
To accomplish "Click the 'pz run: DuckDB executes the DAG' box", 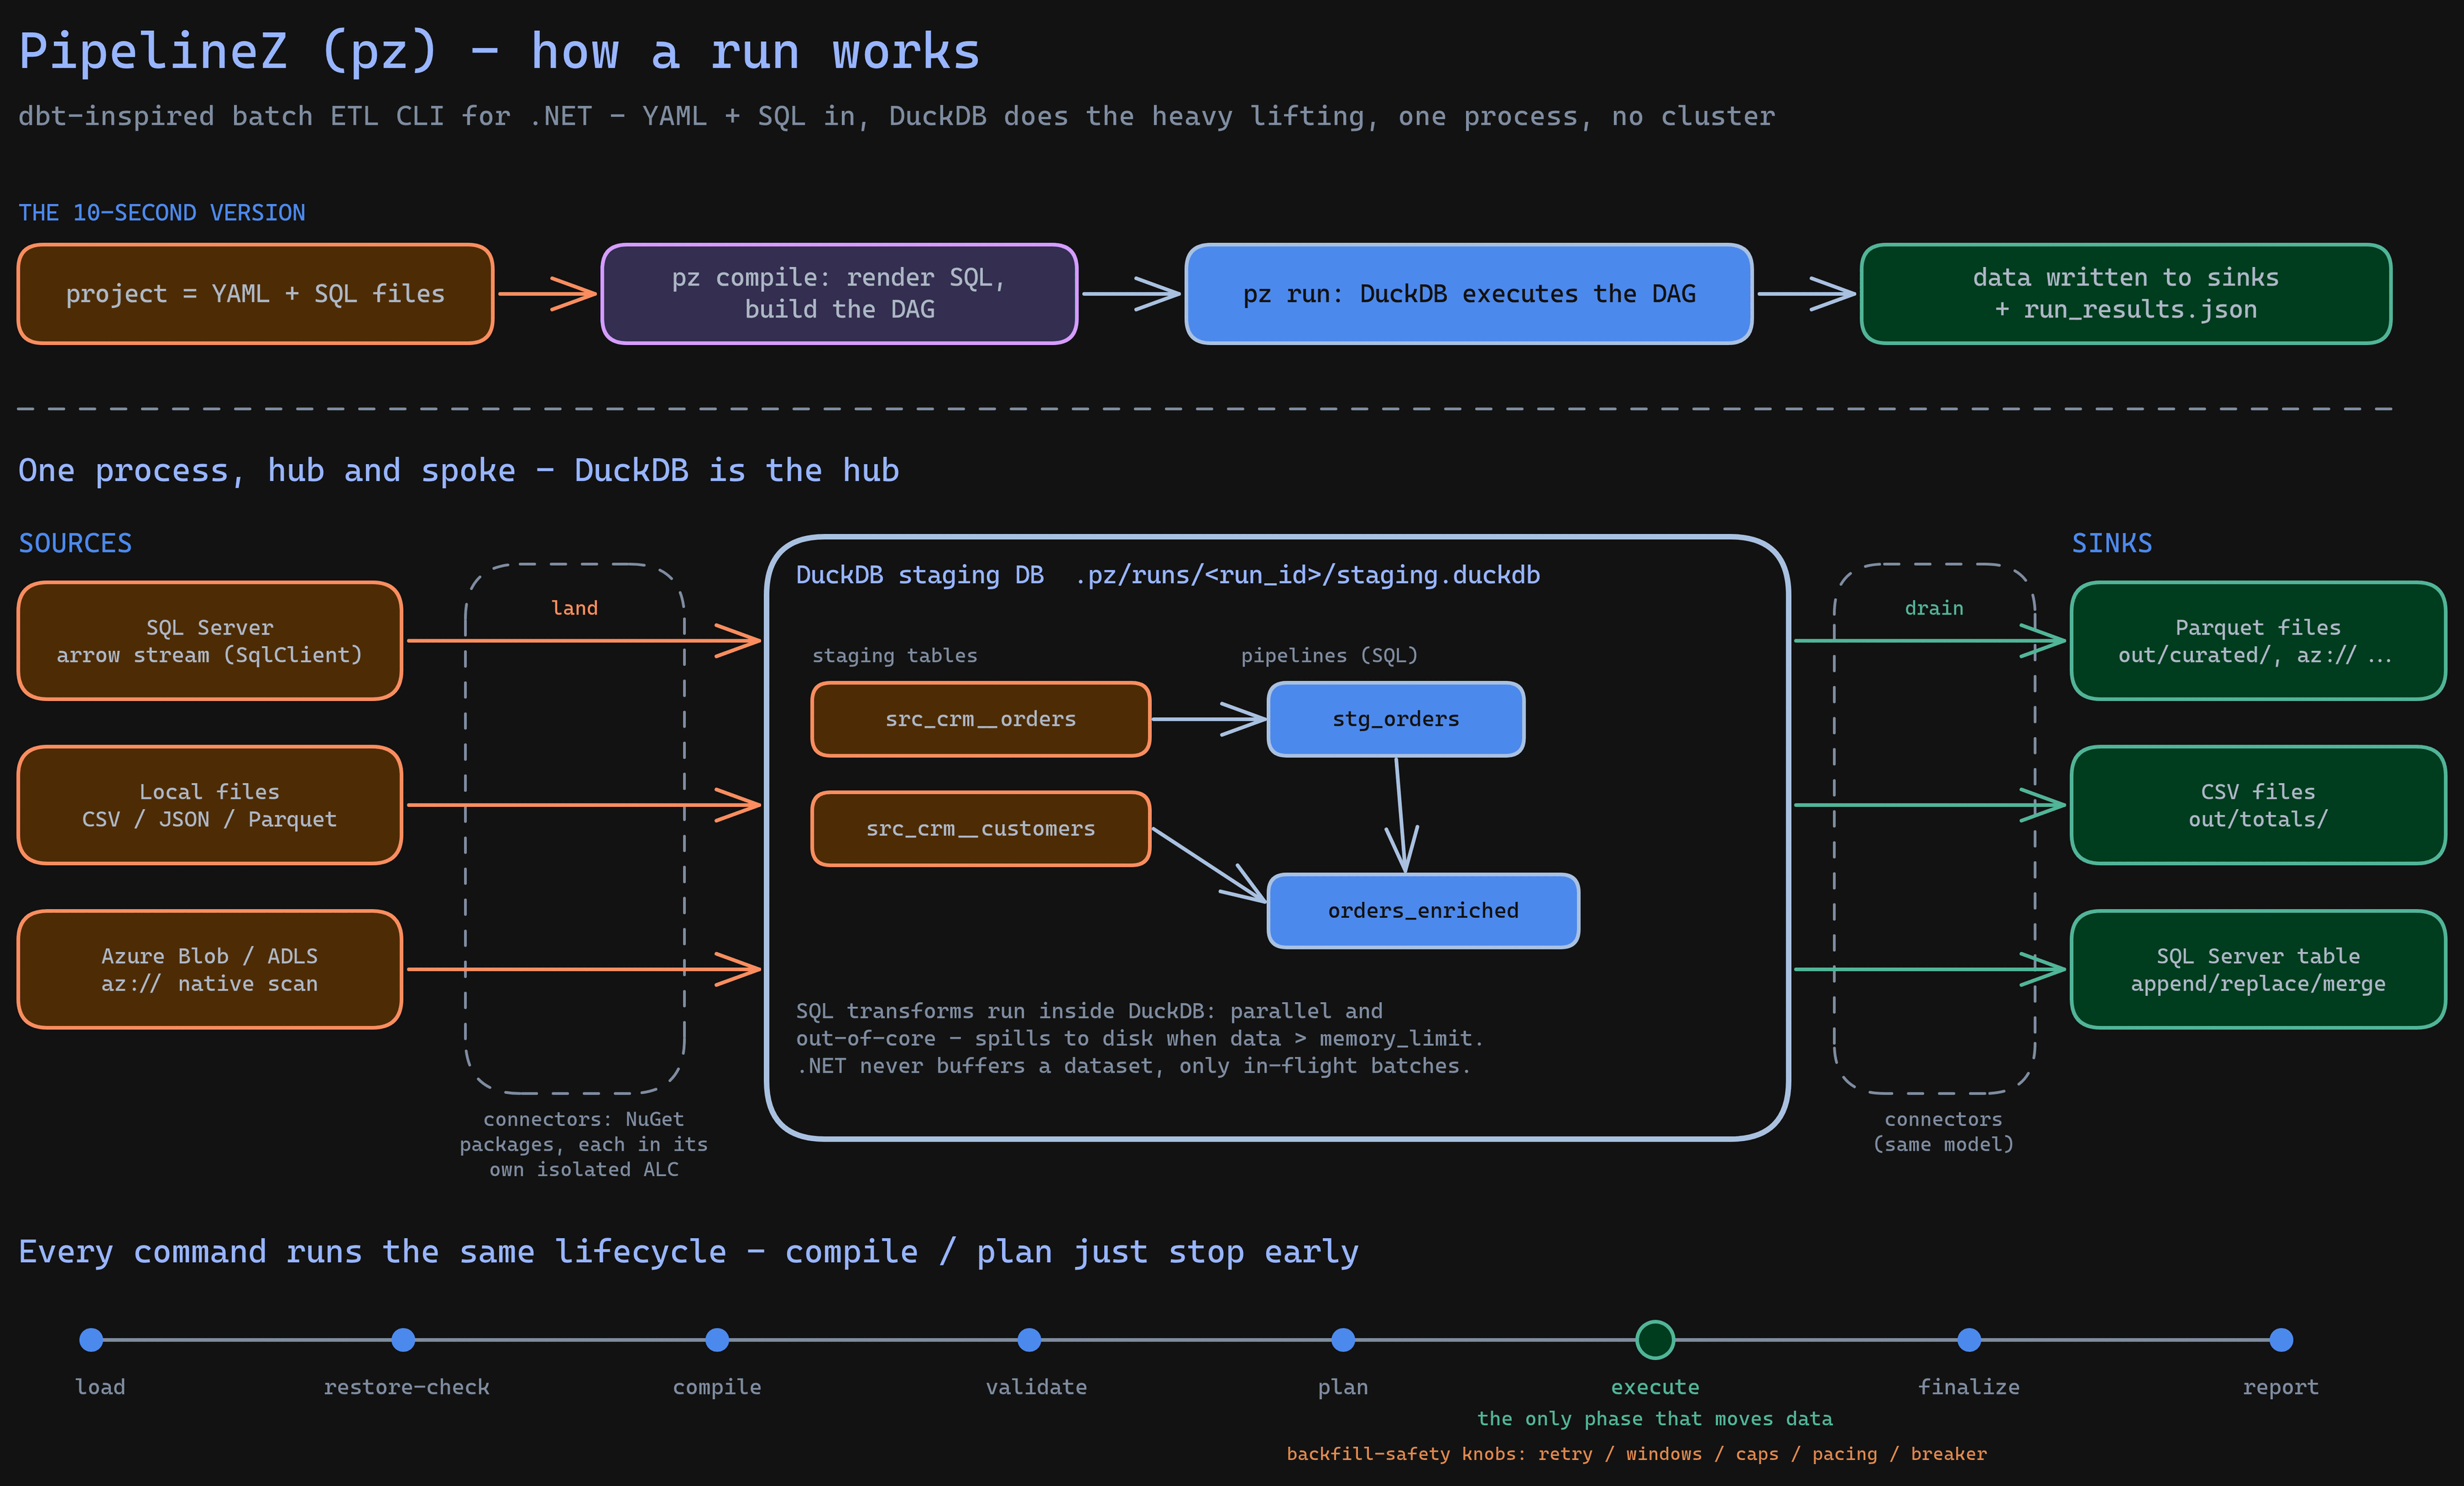I will [x=1469, y=294].
